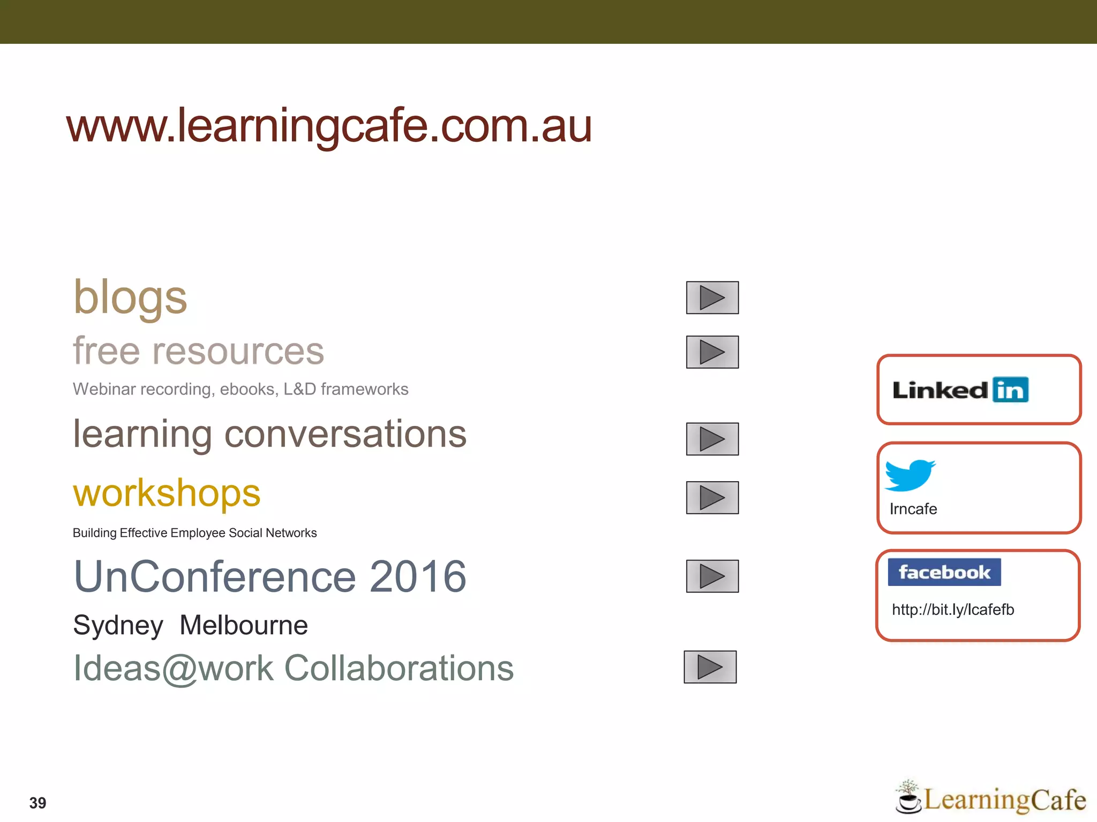Screen dimensions: 1097x822
Task: Click the play arrow for learning conversations
Action: (712, 439)
